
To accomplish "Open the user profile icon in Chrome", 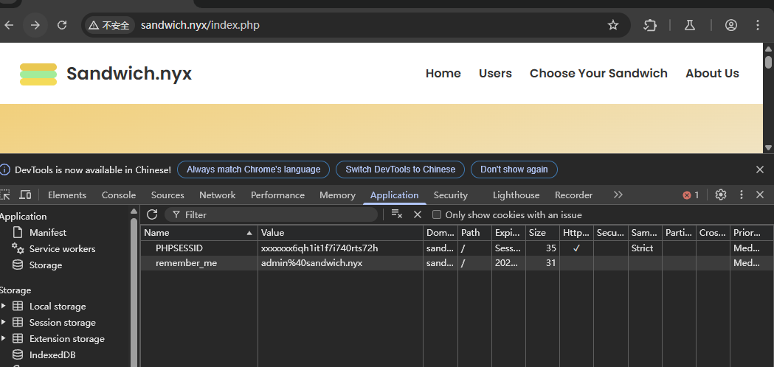I will point(731,25).
